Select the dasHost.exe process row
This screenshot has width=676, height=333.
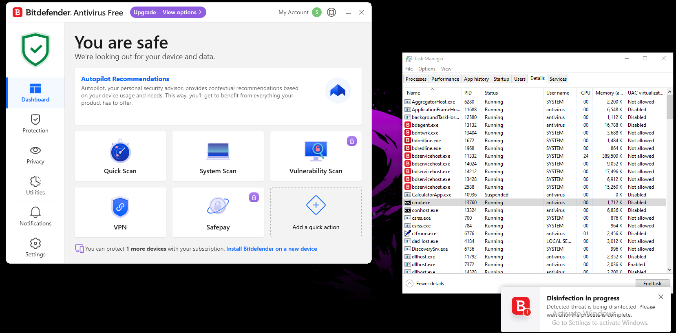tap(535, 241)
